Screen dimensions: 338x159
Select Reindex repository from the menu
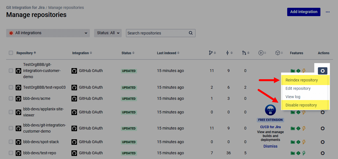[305, 80]
